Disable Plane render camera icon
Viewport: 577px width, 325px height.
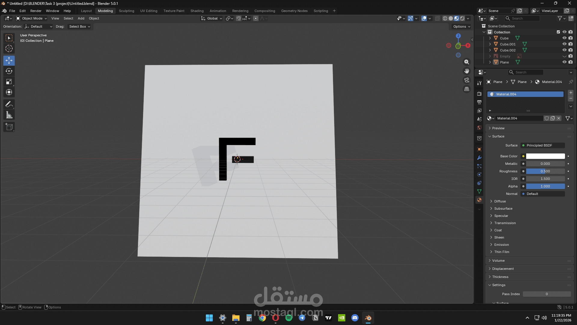570,62
